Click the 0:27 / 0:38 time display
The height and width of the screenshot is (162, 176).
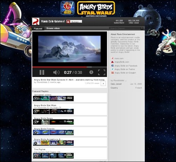[73, 72]
